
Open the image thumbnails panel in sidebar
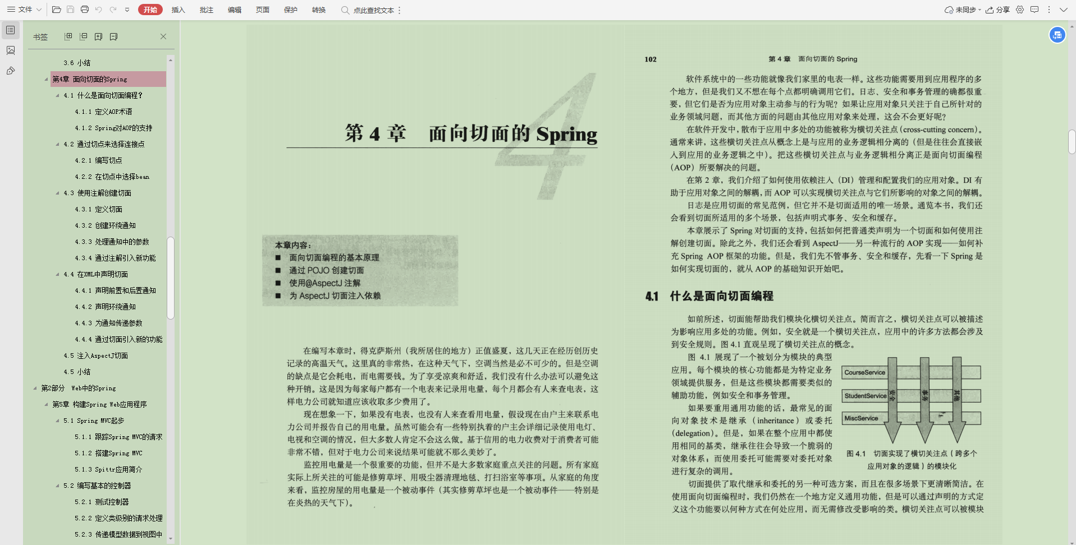click(10, 50)
